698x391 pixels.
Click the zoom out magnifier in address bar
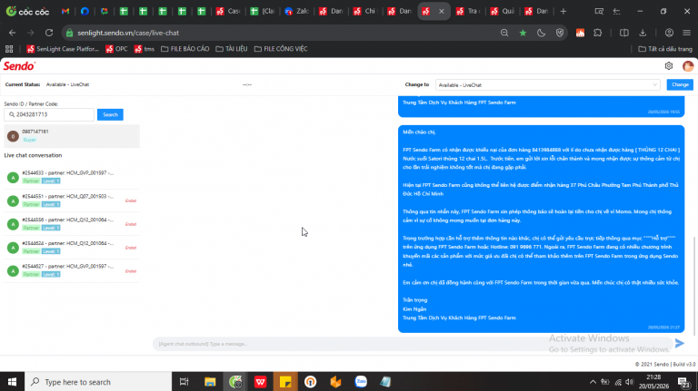pos(504,33)
